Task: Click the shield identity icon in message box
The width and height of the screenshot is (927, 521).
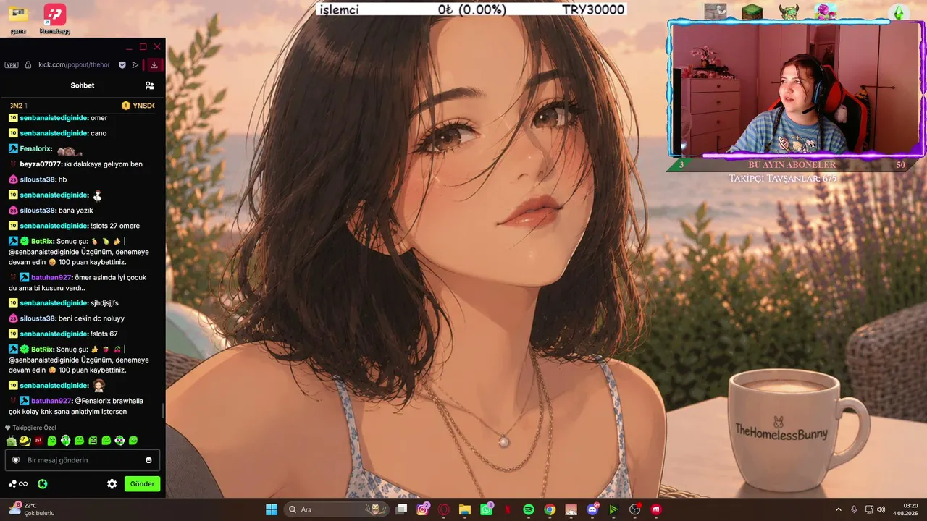Action: (x=16, y=460)
